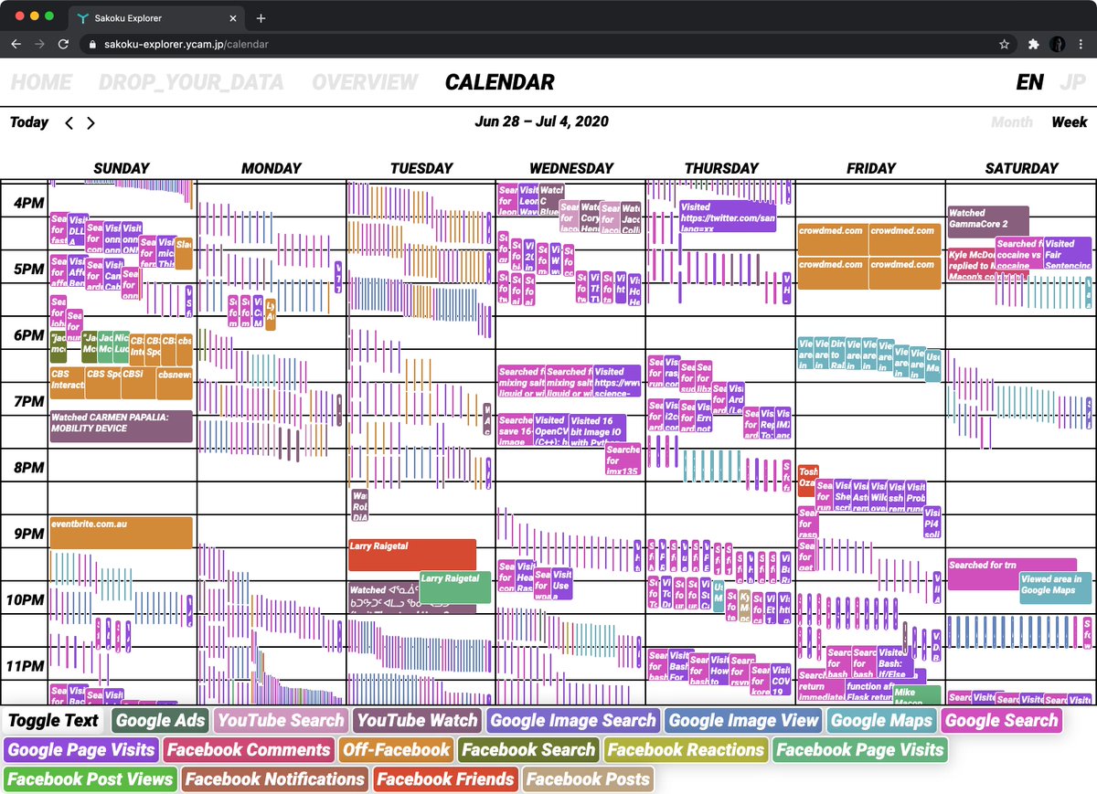The width and height of the screenshot is (1097, 794).
Task: Toggle the Google Search filter
Action: (x=1001, y=720)
